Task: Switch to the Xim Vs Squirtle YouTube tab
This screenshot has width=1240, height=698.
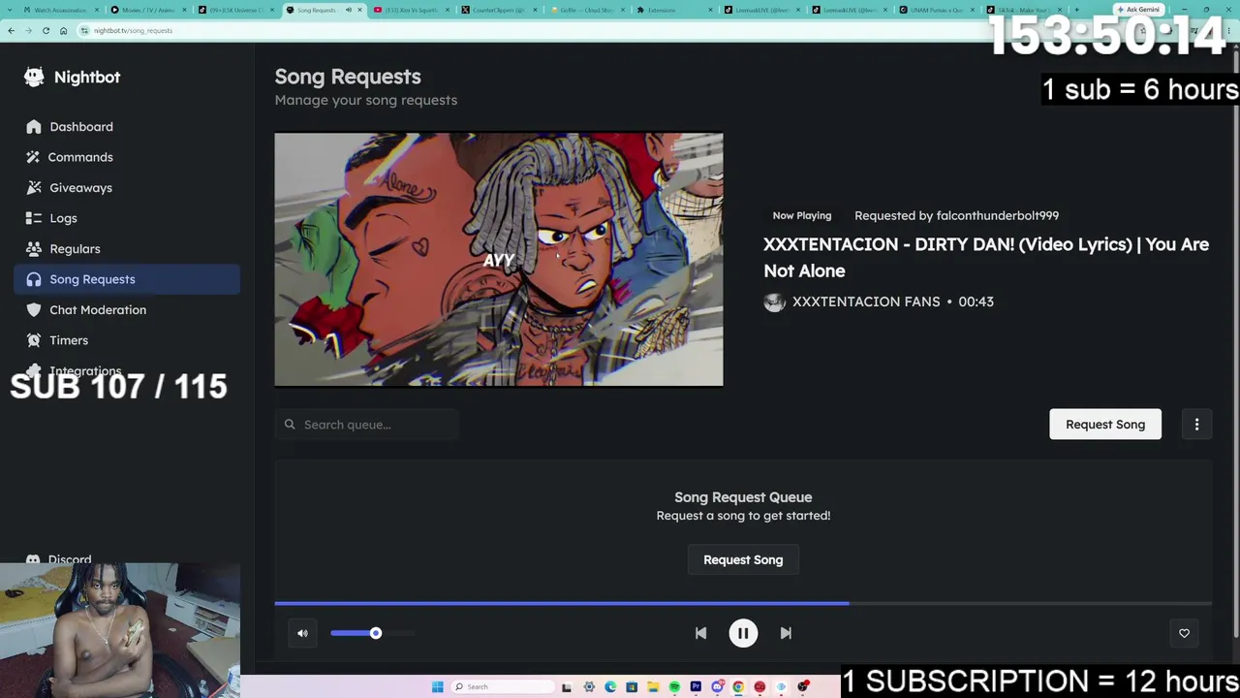Action: click(412, 10)
